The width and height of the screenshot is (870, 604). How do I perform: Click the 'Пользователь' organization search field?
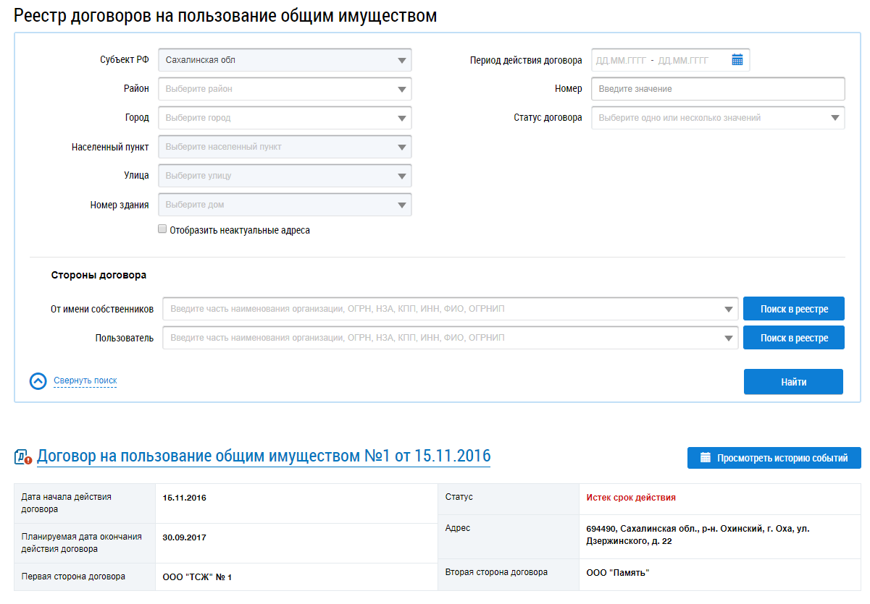point(449,338)
